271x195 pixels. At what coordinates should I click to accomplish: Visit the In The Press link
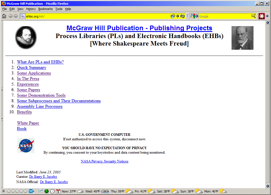click(x=28, y=79)
